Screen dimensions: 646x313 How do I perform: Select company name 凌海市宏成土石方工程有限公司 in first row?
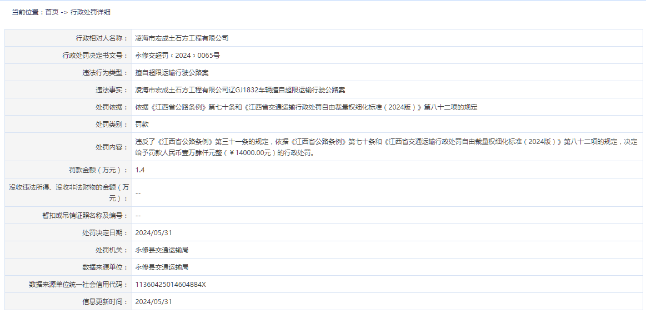click(182, 38)
